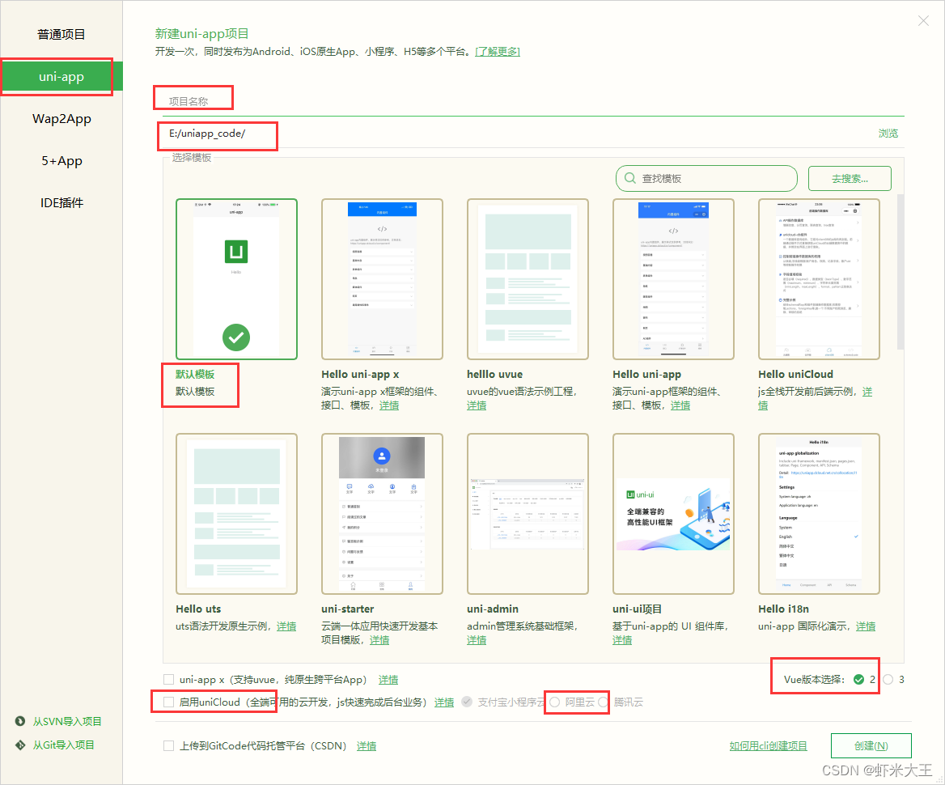Click the search magnifier icon
The height and width of the screenshot is (785, 945).
point(629,179)
